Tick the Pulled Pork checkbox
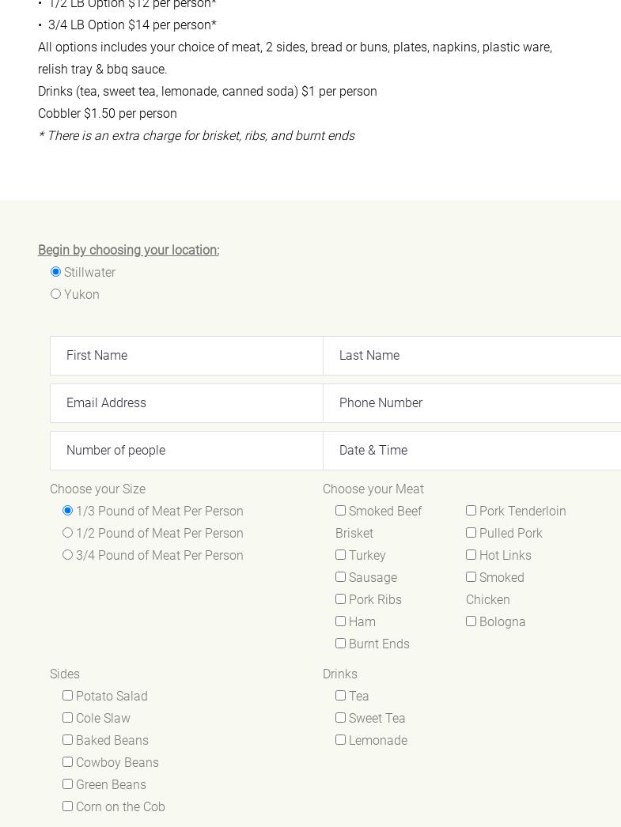This screenshot has height=827, width=621. [471, 533]
